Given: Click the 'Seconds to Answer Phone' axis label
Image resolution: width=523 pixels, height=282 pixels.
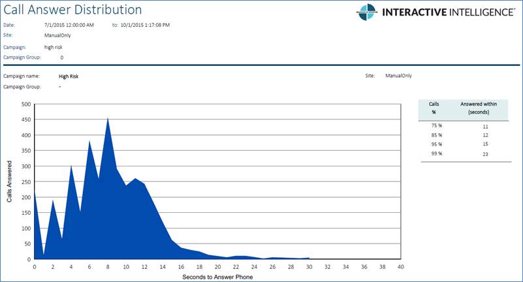Looking at the screenshot, I should point(217,277).
